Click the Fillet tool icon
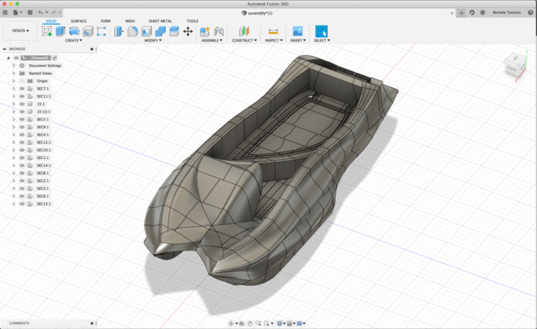This screenshot has width=537, height=329. pyautogui.click(x=133, y=32)
